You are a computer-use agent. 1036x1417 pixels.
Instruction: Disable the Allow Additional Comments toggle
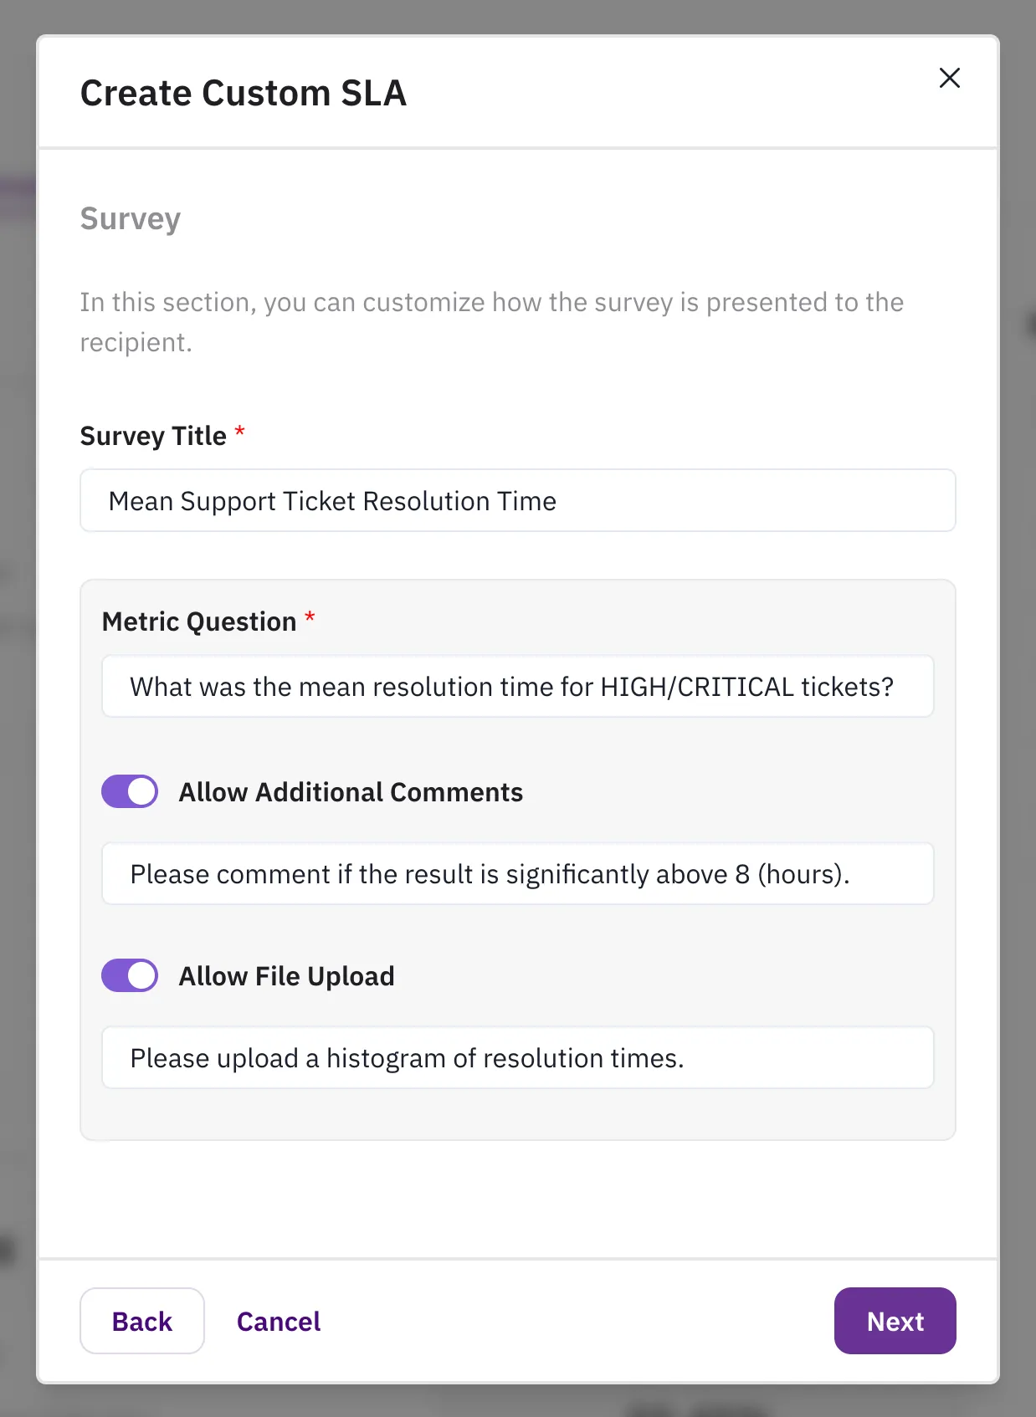pos(129,790)
